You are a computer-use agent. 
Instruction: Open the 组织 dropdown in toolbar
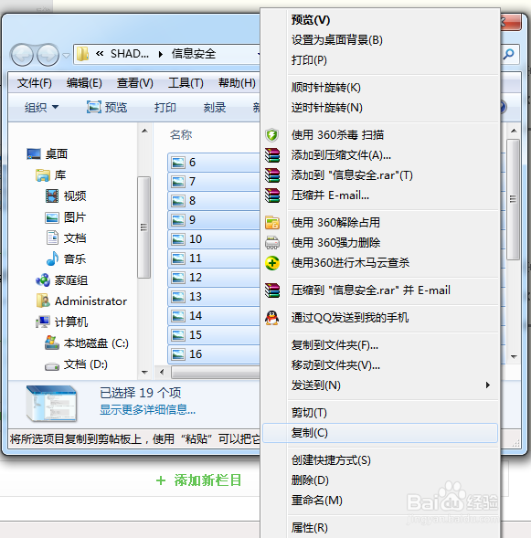(x=41, y=108)
